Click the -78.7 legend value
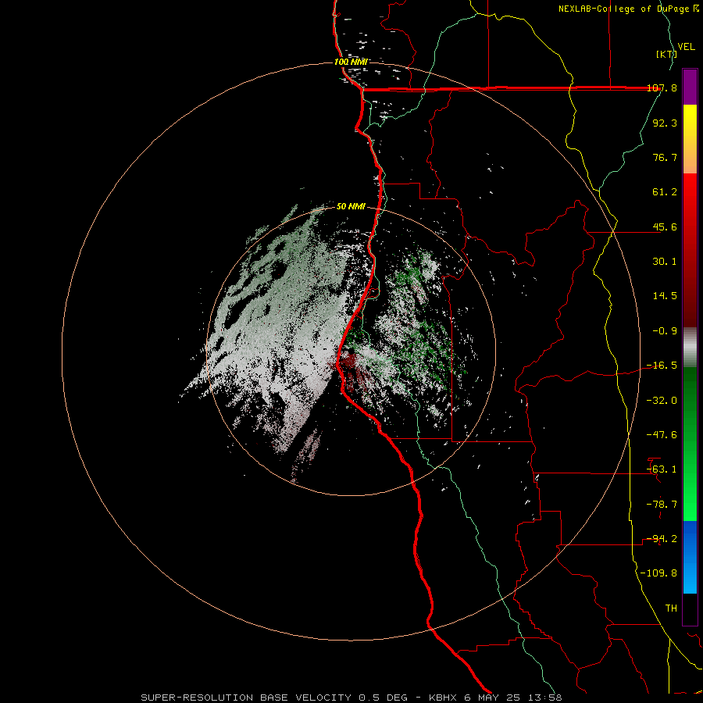Viewport: 703px width, 703px height. (662, 505)
